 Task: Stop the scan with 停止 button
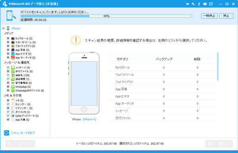(226, 16)
